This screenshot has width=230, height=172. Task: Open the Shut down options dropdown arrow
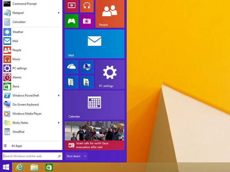85,156
